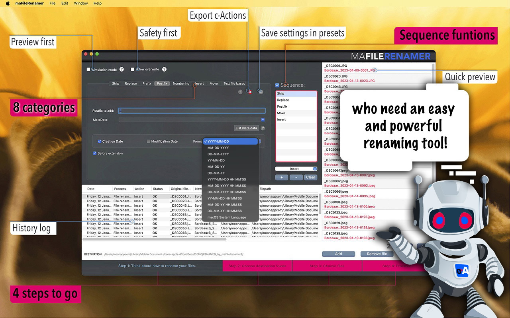
Task: Click the help icon near the export icon
Action: [x=240, y=92]
